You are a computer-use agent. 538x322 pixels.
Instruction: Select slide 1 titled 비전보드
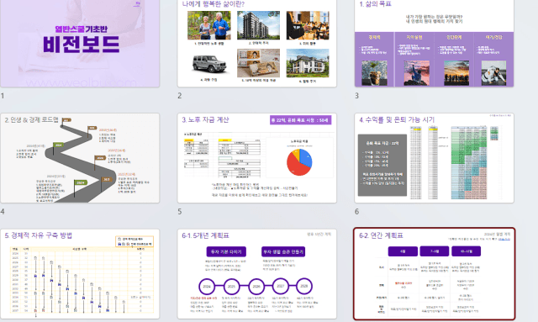click(80, 43)
